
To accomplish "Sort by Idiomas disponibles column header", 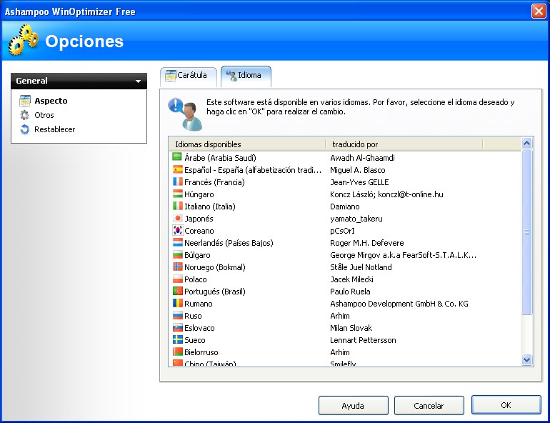I will click(x=247, y=144).
